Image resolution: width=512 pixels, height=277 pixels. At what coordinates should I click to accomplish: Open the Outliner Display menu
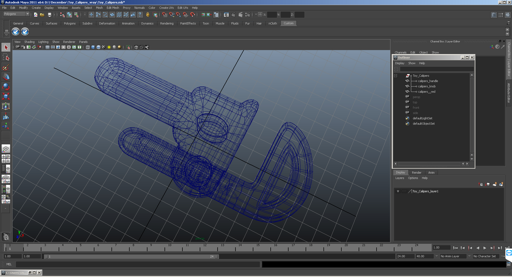399,63
